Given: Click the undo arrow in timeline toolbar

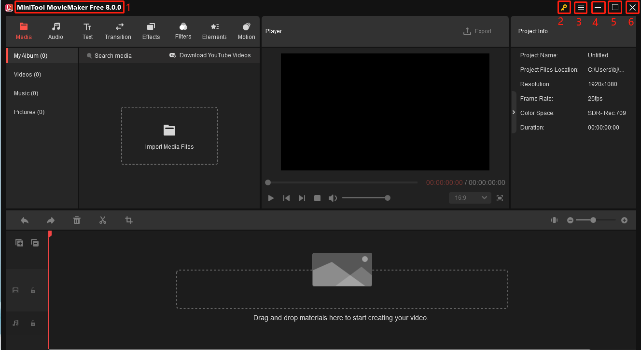Looking at the screenshot, I should (25, 220).
